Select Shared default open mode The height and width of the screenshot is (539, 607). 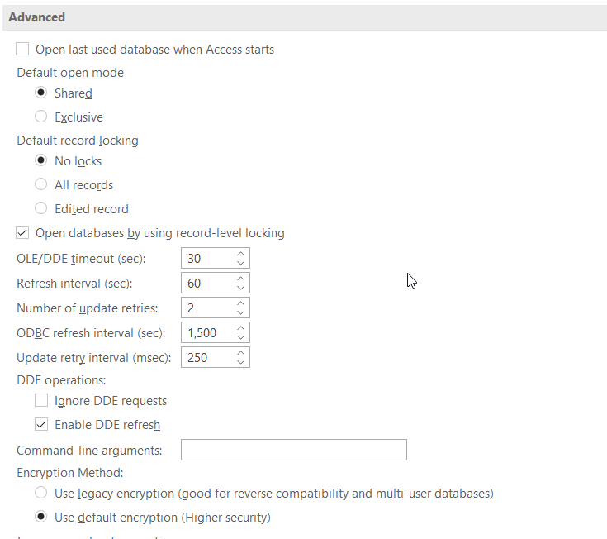click(x=41, y=93)
